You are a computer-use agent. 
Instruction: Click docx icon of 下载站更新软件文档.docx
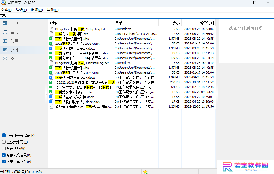click(51, 97)
